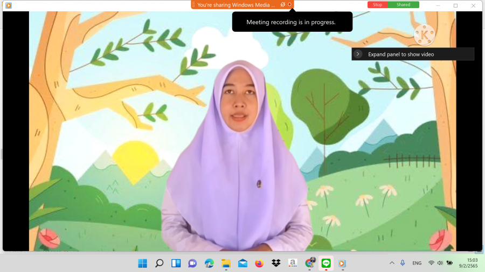Open File Explorer from taskbar
The height and width of the screenshot is (272, 485).
click(226, 263)
